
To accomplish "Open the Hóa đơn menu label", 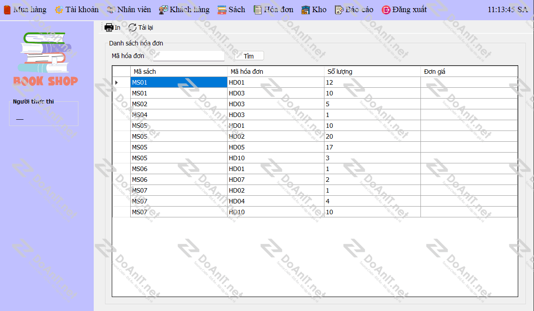I will click(x=278, y=9).
